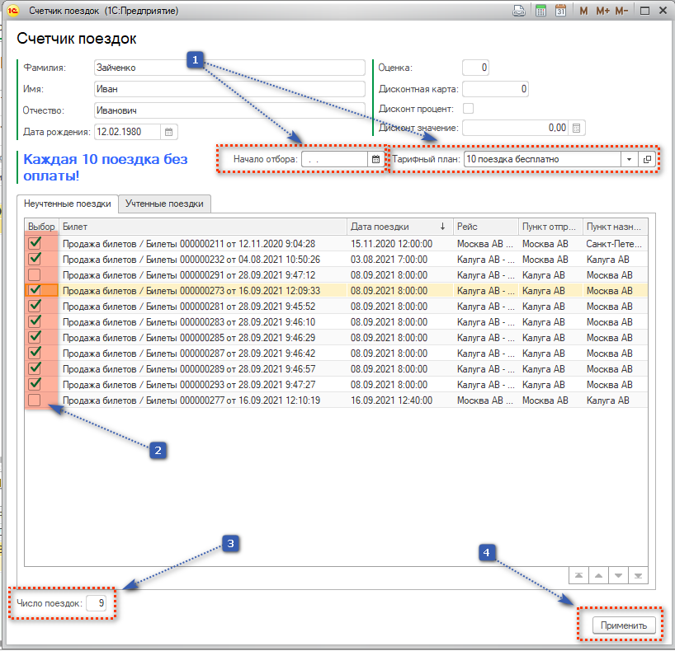Open the calculator from the title bar

[x=540, y=11]
